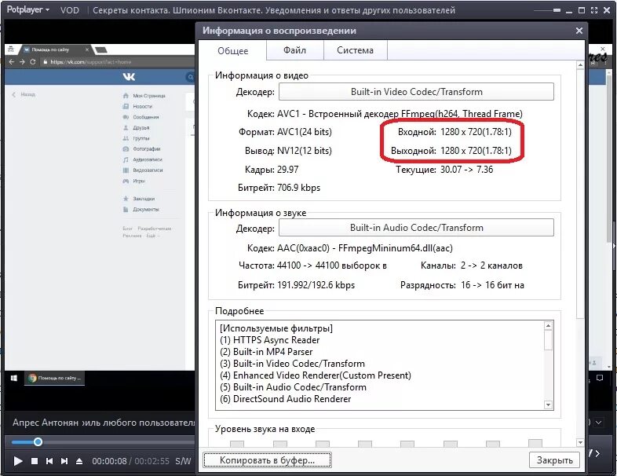Switch to the Файл tab
The height and width of the screenshot is (476, 617).
pyautogui.click(x=294, y=50)
